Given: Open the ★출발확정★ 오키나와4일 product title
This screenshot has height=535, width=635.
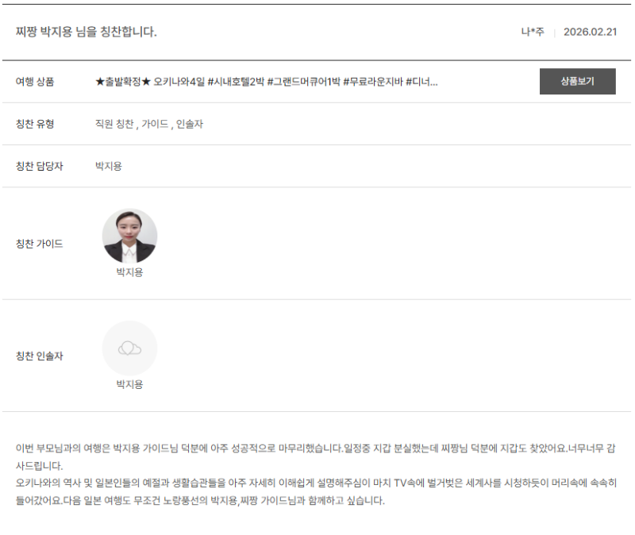Looking at the screenshot, I should (x=266, y=82).
